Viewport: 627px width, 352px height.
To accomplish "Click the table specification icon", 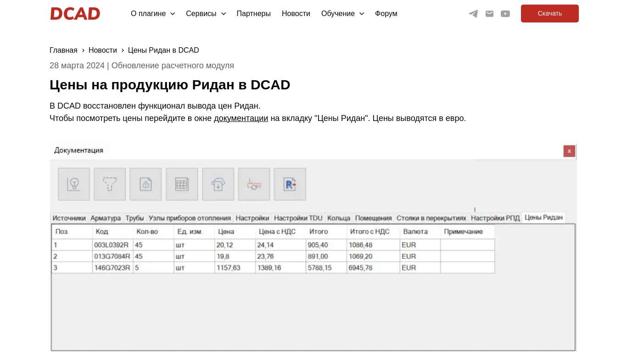I will [x=182, y=184].
